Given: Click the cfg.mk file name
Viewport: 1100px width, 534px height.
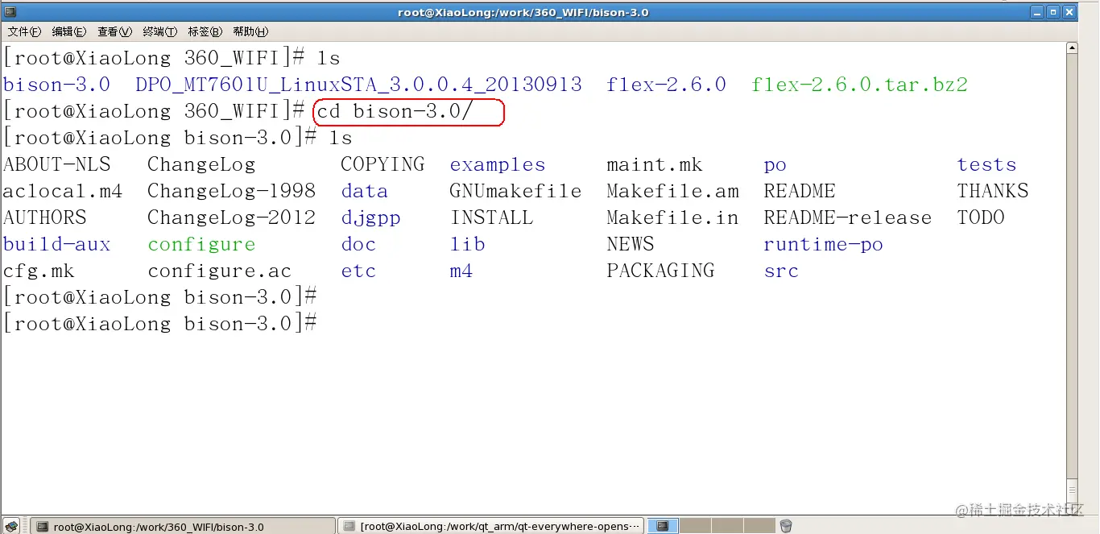Looking at the screenshot, I should click(x=39, y=271).
